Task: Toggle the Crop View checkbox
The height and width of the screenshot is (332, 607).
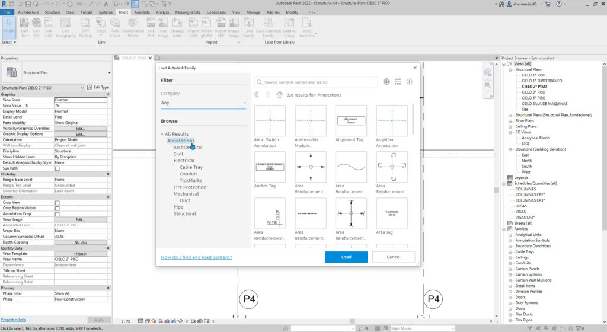Action: click(x=57, y=203)
